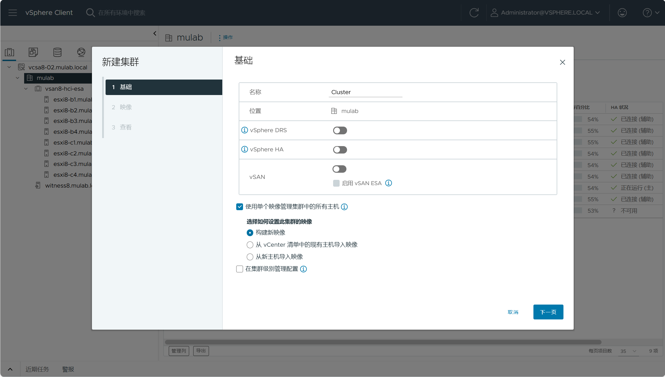Viewport: 665px width, 377px height.
Task: Show single image management info tooltip
Action: (x=344, y=207)
